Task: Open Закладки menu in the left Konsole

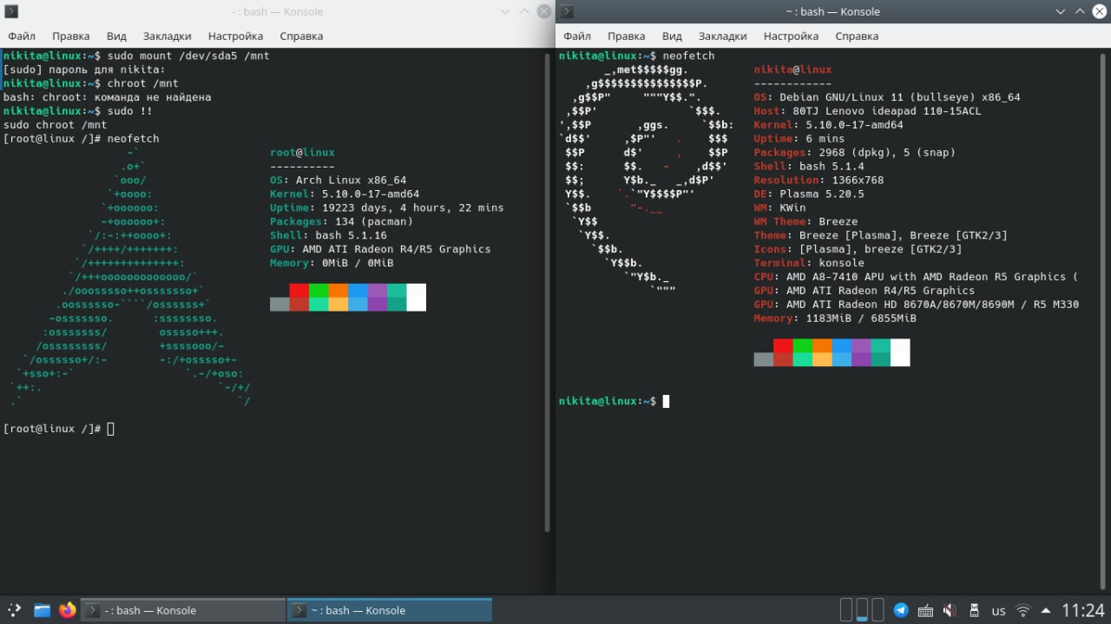Action: [167, 36]
